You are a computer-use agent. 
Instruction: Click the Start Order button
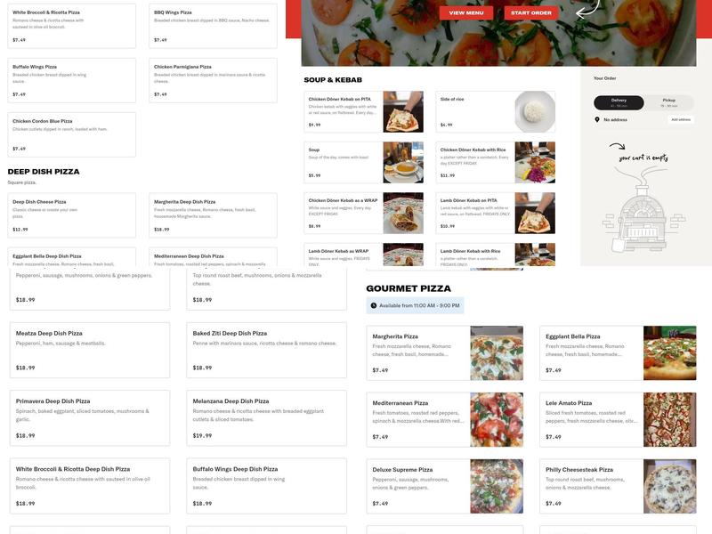(x=530, y=12)
